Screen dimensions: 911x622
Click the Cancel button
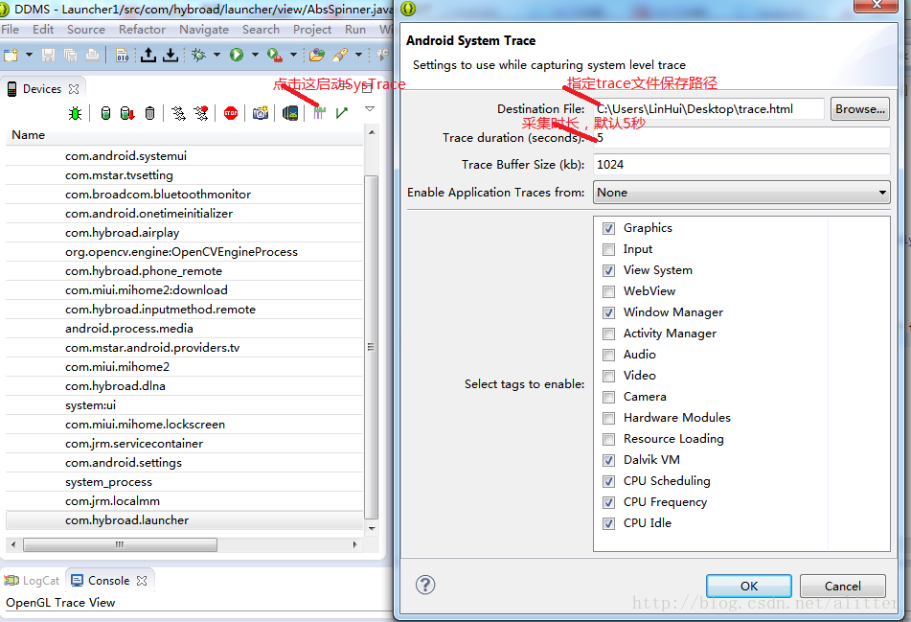pyautogui.click(x=842, y=586)
